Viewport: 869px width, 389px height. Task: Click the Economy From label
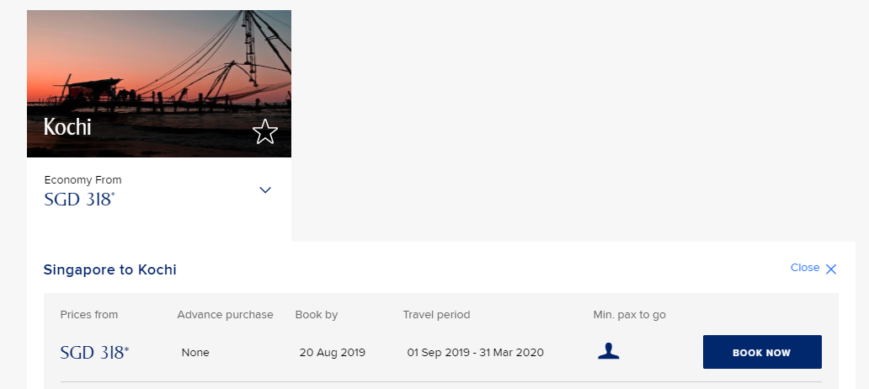pyautogui.click(x=83, y=180)
